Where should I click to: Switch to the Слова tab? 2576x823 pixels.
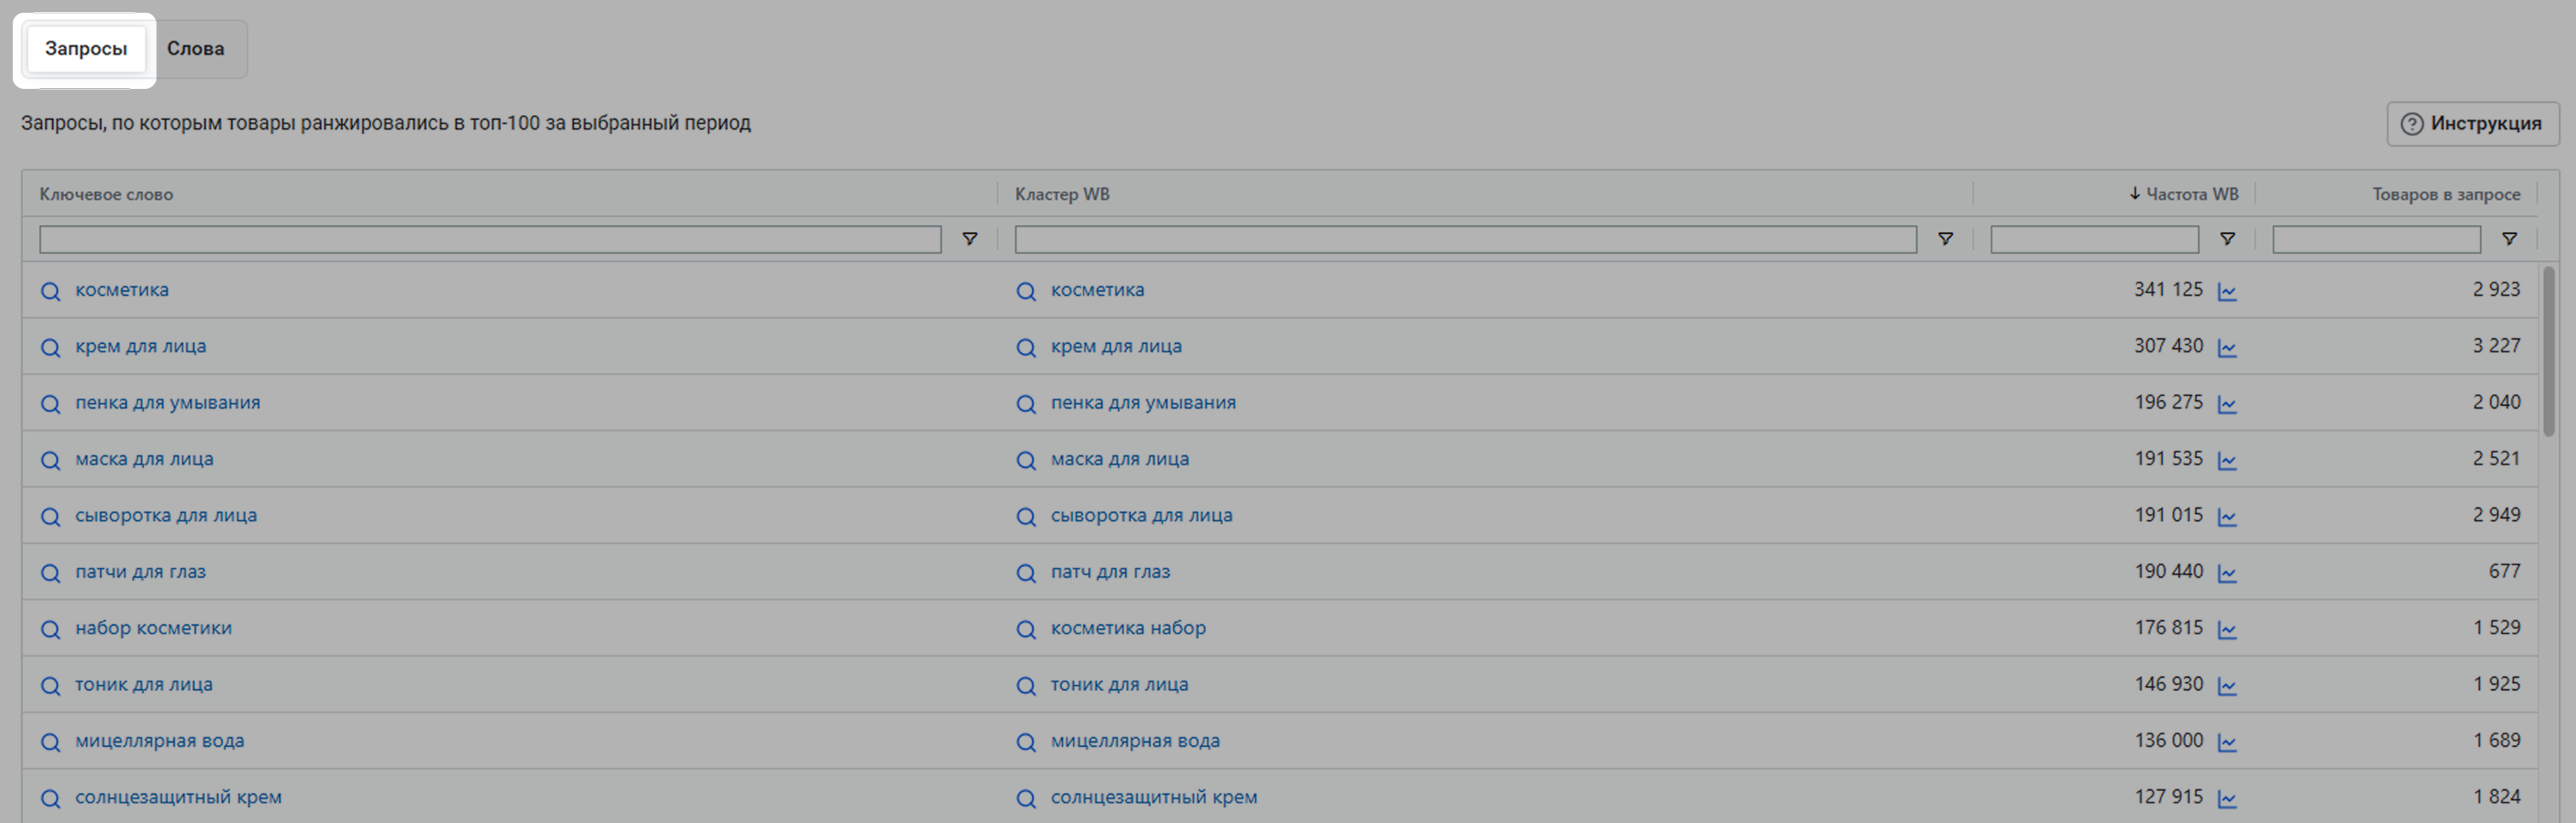pos(196,49)
